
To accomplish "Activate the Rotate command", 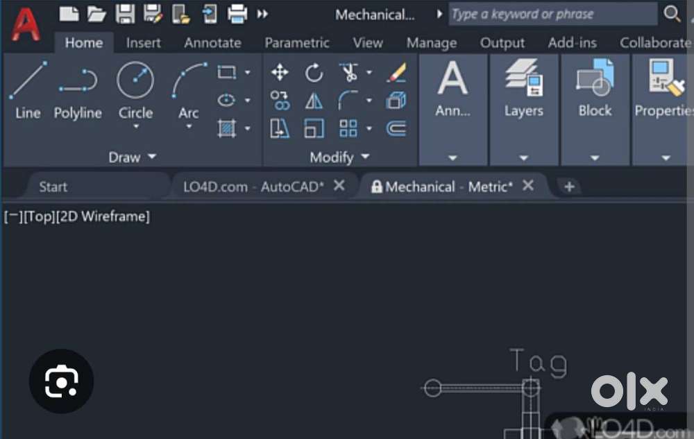I will [x=314, y=71].
